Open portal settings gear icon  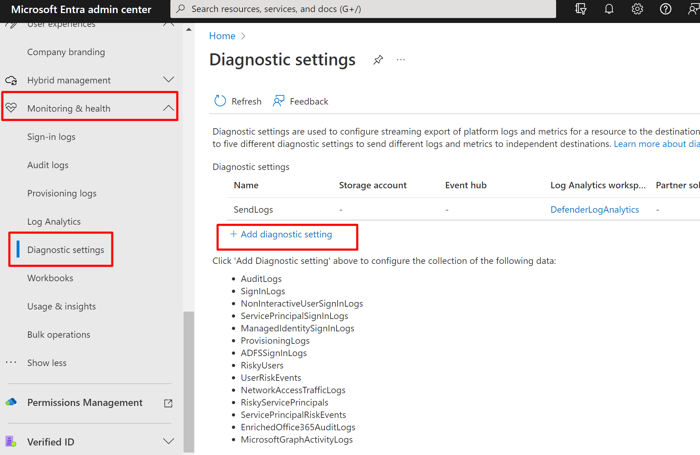[637, 9]
